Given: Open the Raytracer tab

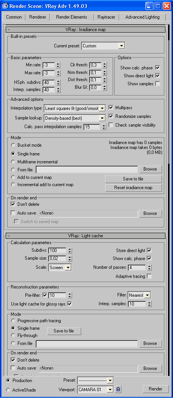Looking at the screenshot, I should [106, 17].
